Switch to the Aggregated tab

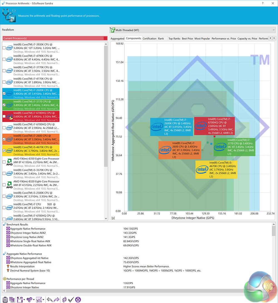click(x=117, y=39)
